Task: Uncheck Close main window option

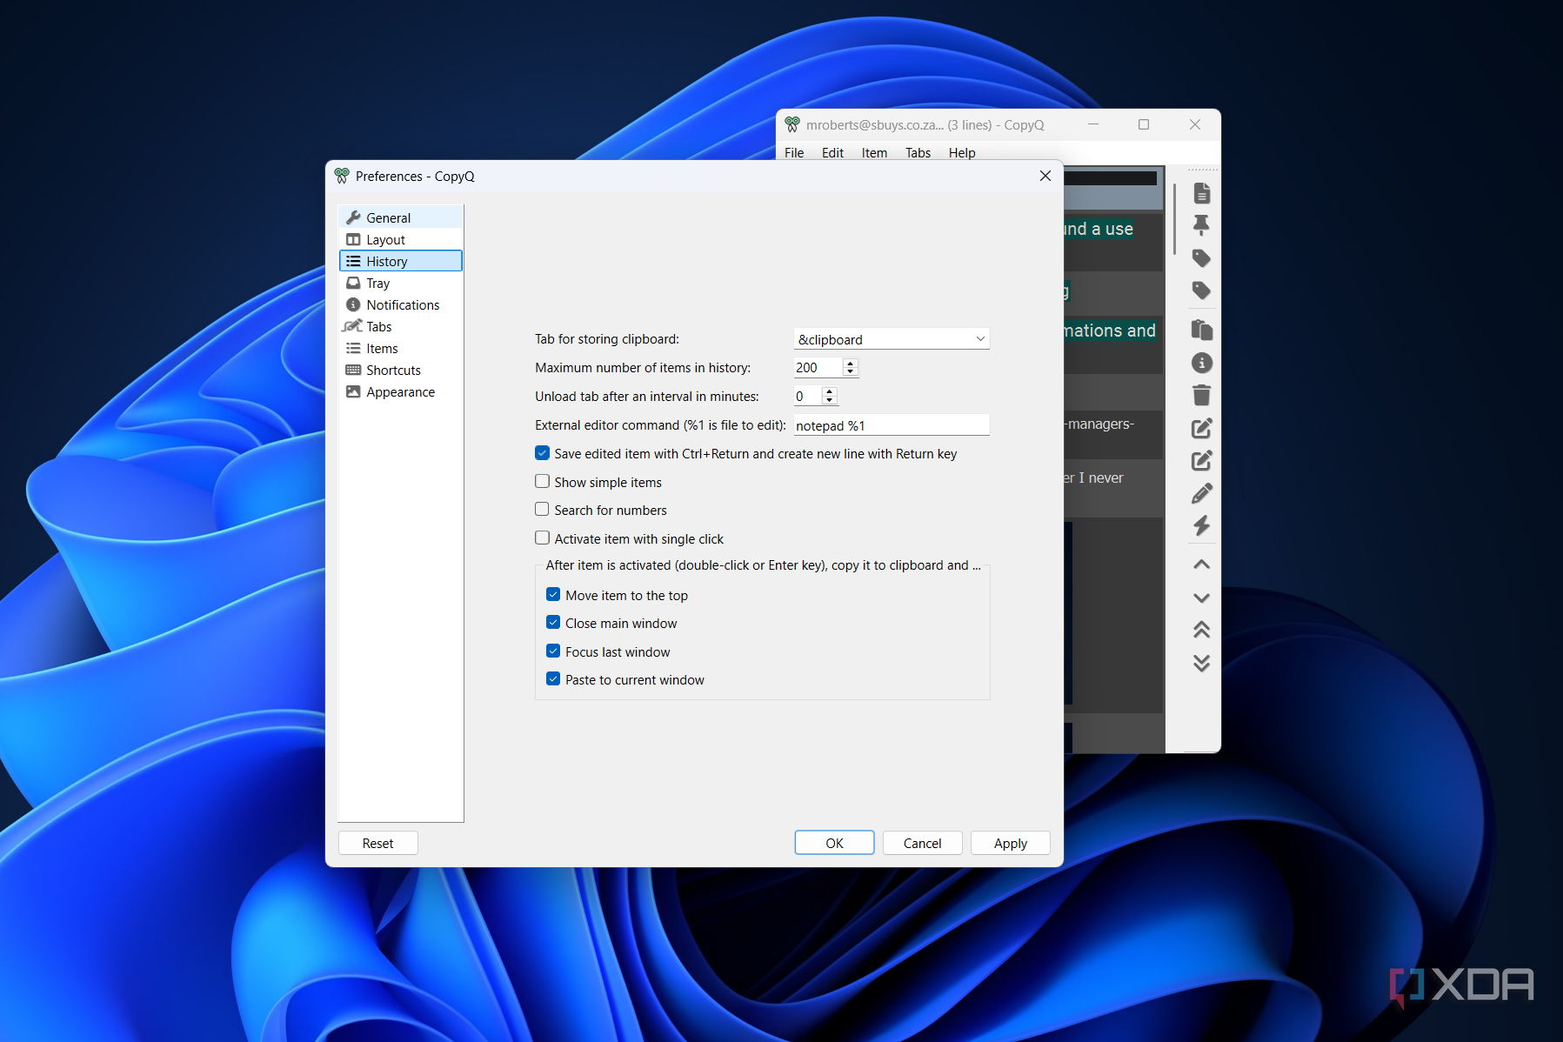Action: click(x=553, y=622)
